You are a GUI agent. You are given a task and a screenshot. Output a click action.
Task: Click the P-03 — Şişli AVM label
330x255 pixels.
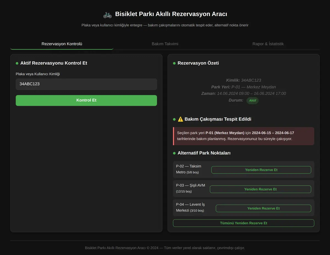tap(191, 188)
